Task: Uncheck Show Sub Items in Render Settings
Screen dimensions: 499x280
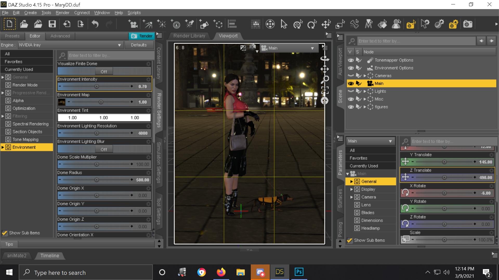Action: pyautogui.click(x=4, y=233)
